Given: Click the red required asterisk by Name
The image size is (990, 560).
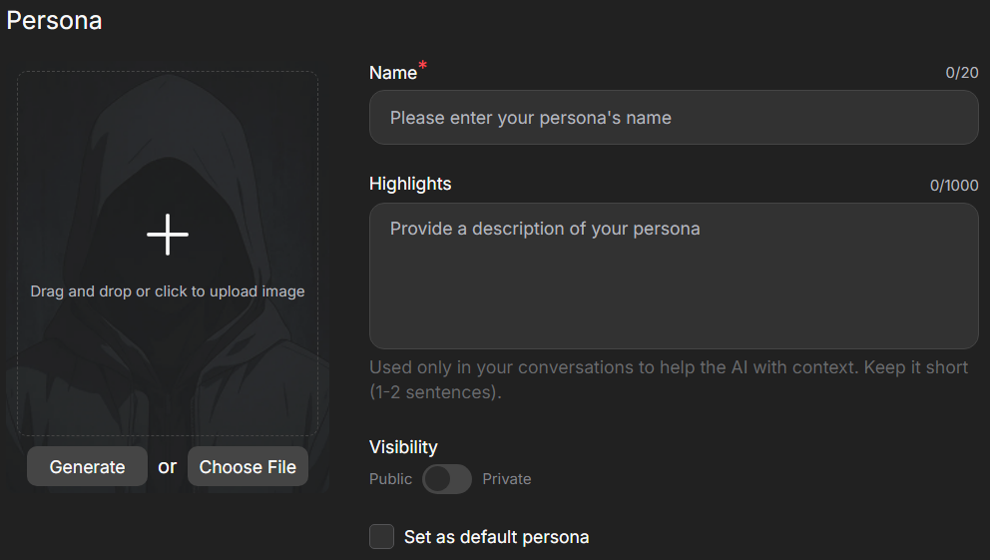Looking at the screenshot, I should click(x=423, y=67).
